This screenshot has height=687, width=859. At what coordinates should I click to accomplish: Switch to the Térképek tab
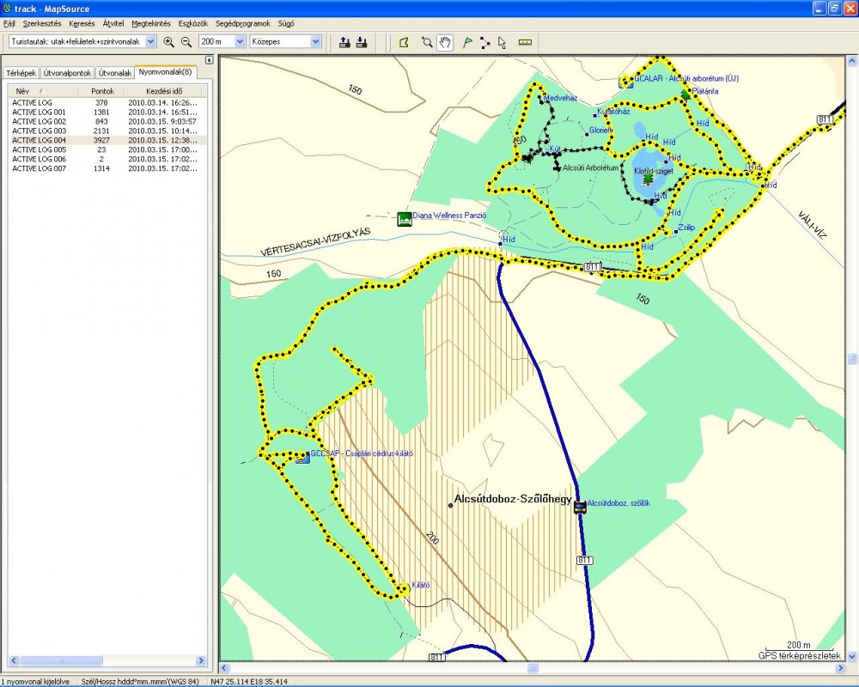tap(20, 73)
